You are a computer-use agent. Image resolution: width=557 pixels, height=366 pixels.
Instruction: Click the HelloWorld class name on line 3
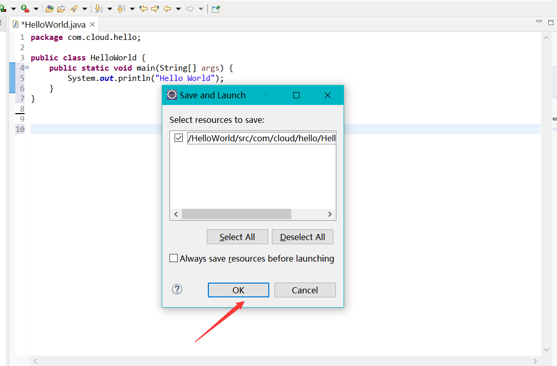click(113, 57)
